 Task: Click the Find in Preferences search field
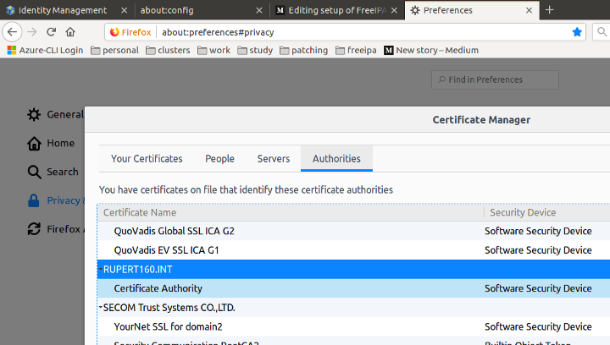(x=495, y=79)
